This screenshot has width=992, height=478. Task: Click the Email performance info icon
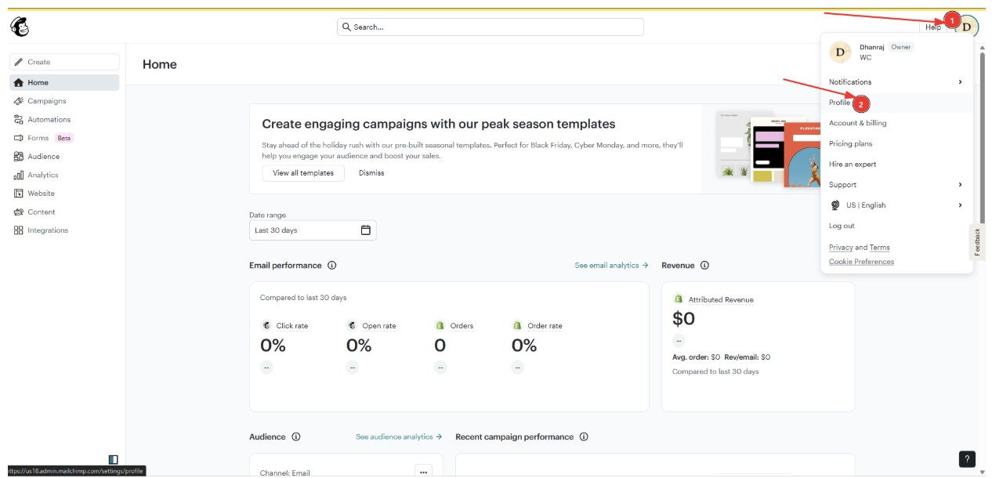click(332, 266)
